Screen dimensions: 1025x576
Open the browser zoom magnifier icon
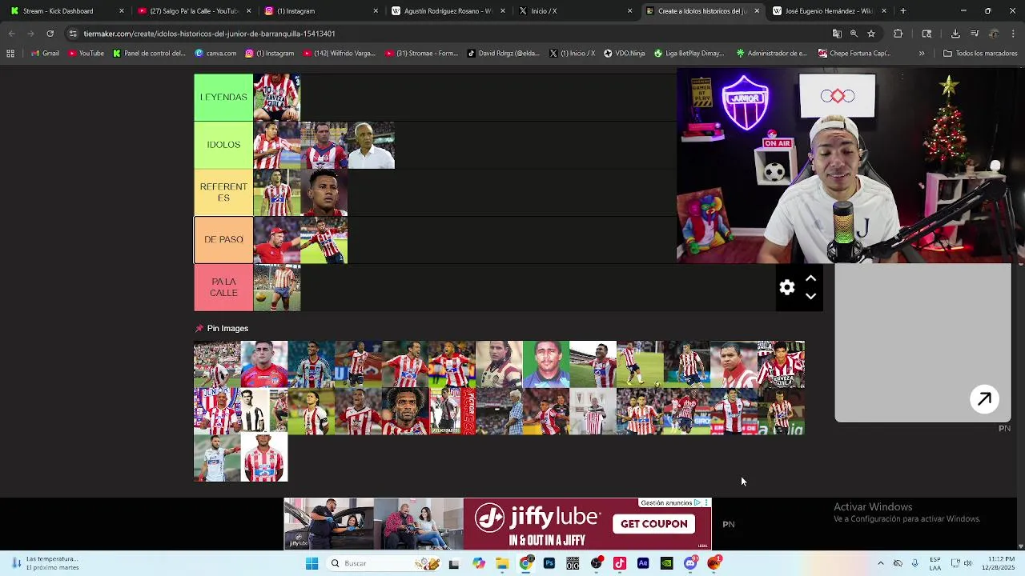tap(854, 34)
